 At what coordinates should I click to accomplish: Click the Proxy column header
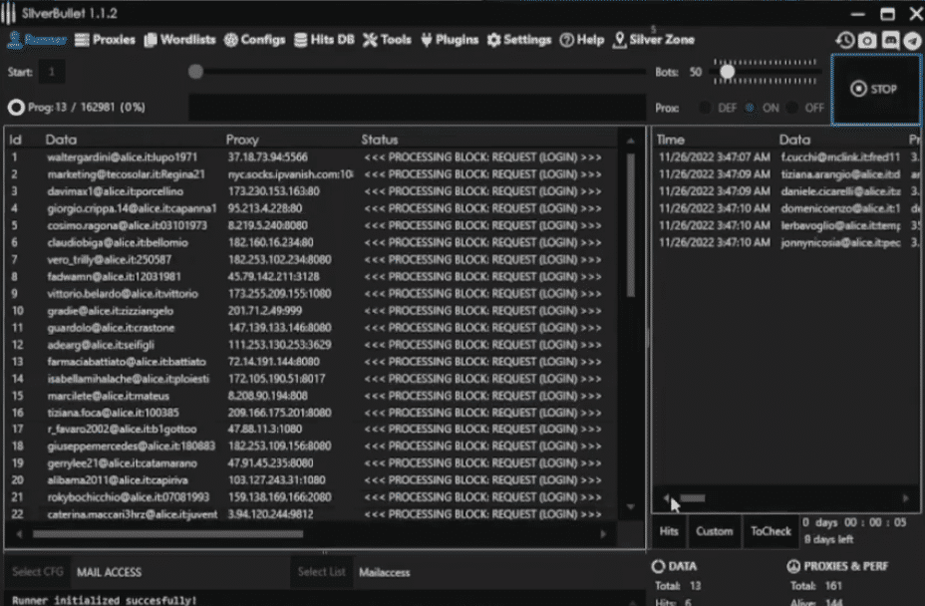[242, 140]
